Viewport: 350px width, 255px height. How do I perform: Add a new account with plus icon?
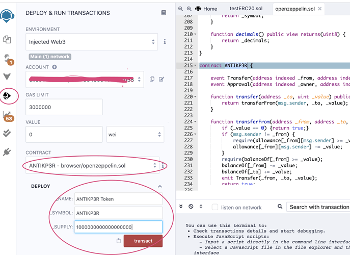pos(55,67)
